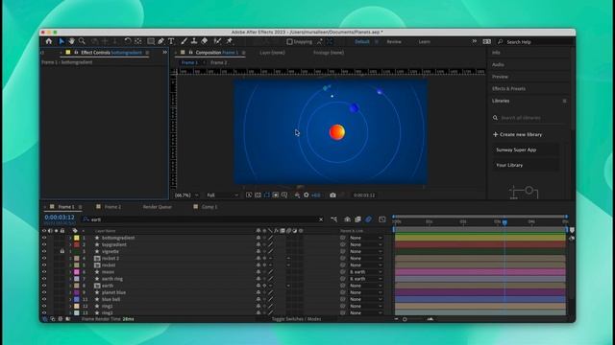Unlock the vignette layer lock icon
Screen dimensions: 615x345
61,251
